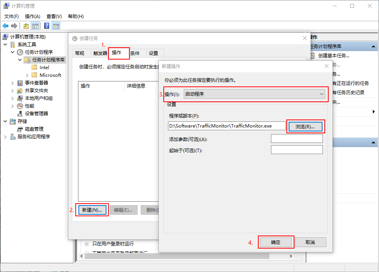The image size is (379, 272).
Task: Click the 添加参数(可选) input field
Action: click(297, 139)
